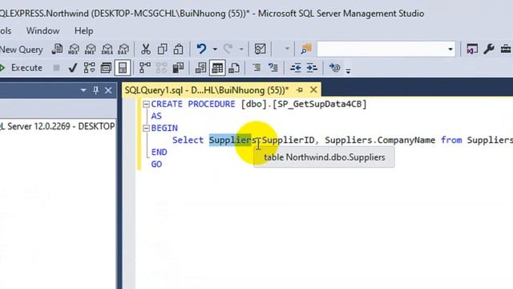This screenshot has width=513, height=289.
Task: Undo the last edit
Action: point(201,49)
